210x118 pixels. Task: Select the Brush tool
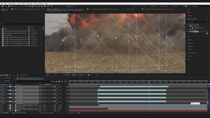tap(39, 6)
